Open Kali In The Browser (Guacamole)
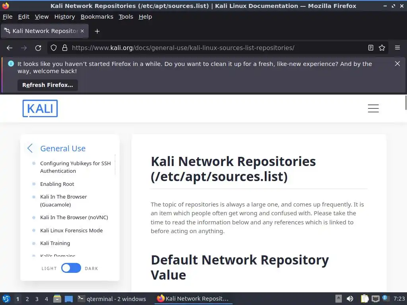The width and height of the screenshot is (407, 305). coord(64,201)
